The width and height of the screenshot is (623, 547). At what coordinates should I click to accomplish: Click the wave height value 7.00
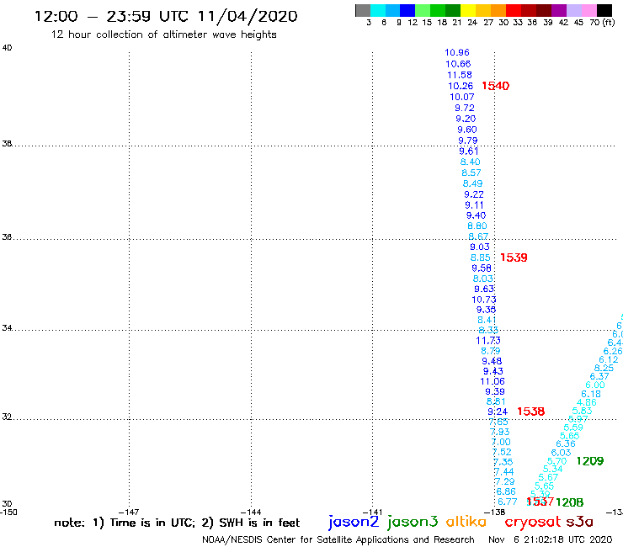click(501, 443)
